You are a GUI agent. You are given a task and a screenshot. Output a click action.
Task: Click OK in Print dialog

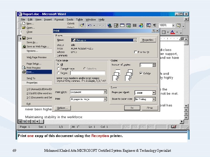pos(132,108)
